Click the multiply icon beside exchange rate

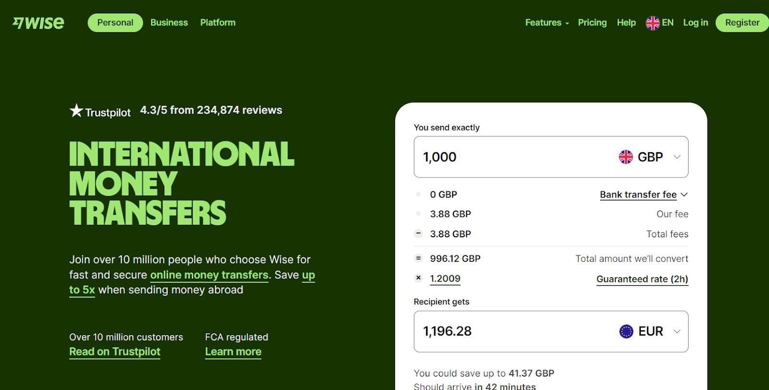coord(418,278)
